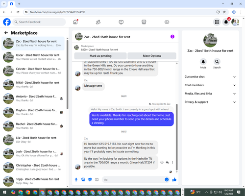The image size is (245, 196).
Task: Open the Christopher 2bed 2bath conversation
Action: click(x=33, y=167)
